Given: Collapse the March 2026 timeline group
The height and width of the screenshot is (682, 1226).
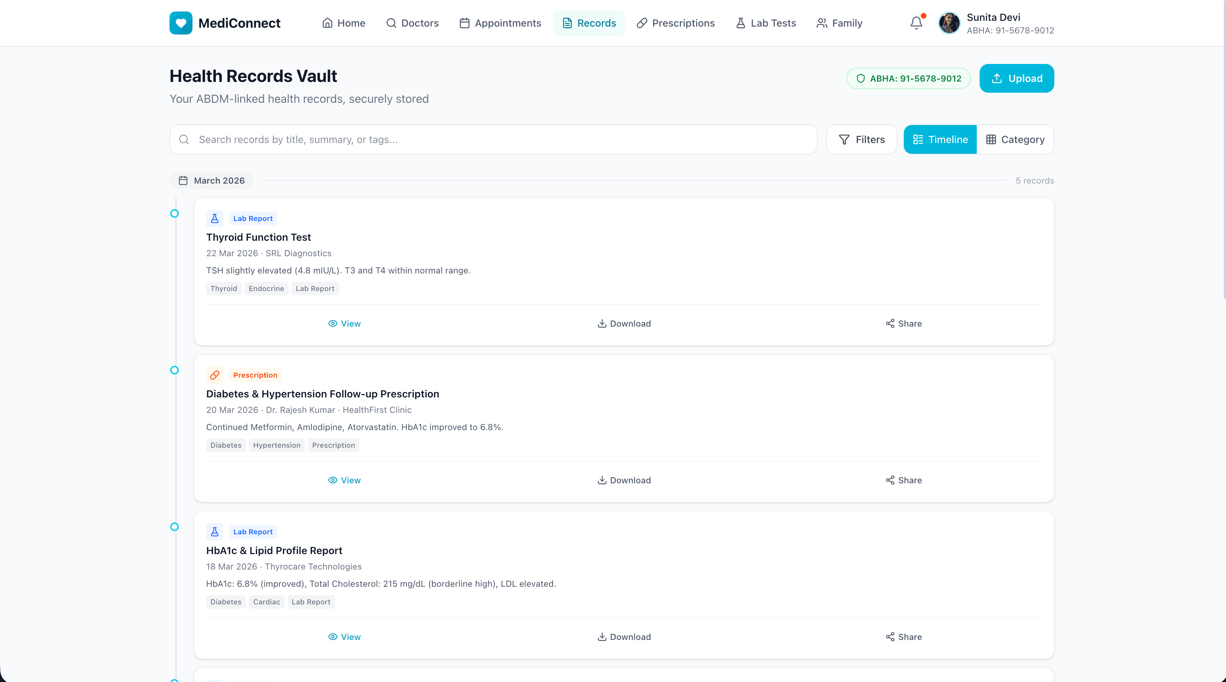Looking at the screenshot, I should click(x=211, y=180).
